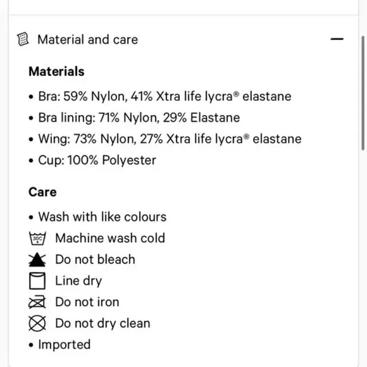Click the Imported bullet text
Screen dimensions: 367x367
tap(65, 345)
